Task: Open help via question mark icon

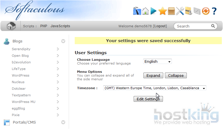Action: point(214,11)
